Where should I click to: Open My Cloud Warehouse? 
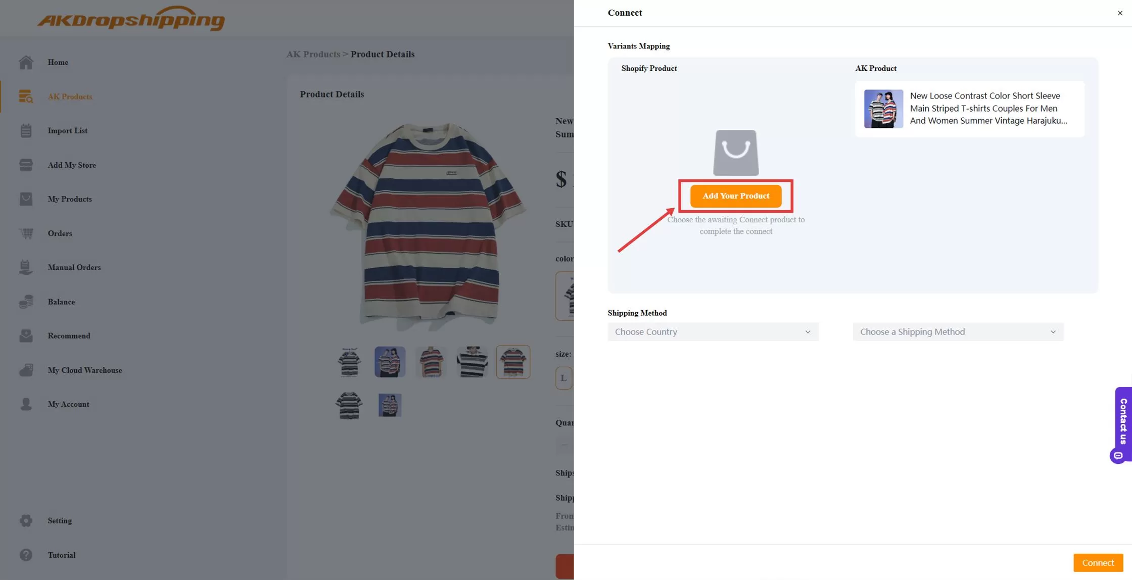click(85, 370)
